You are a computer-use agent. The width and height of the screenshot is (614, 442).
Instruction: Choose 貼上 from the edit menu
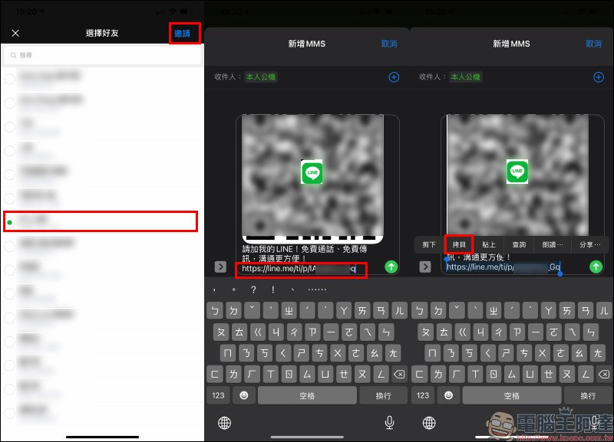pos(489,244)
